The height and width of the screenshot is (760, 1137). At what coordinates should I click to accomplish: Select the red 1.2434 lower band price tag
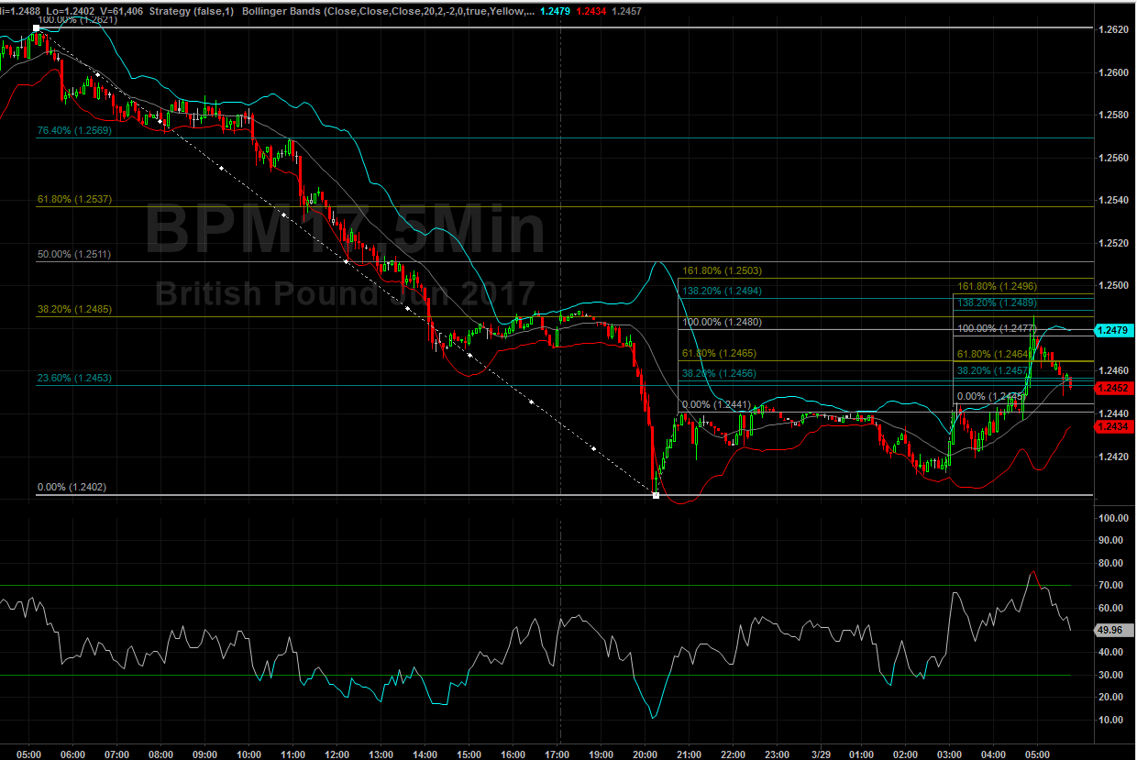click(x=1114, y=426)
